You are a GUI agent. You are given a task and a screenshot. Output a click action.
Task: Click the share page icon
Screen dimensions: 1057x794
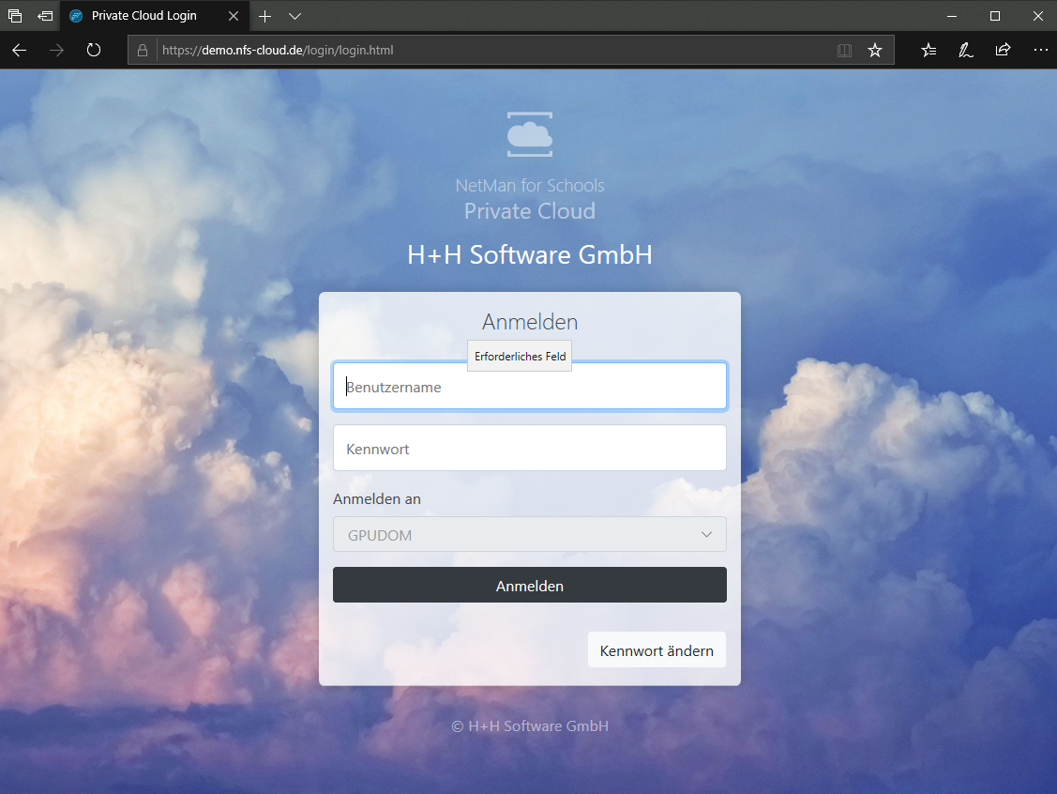(1004, 50)
